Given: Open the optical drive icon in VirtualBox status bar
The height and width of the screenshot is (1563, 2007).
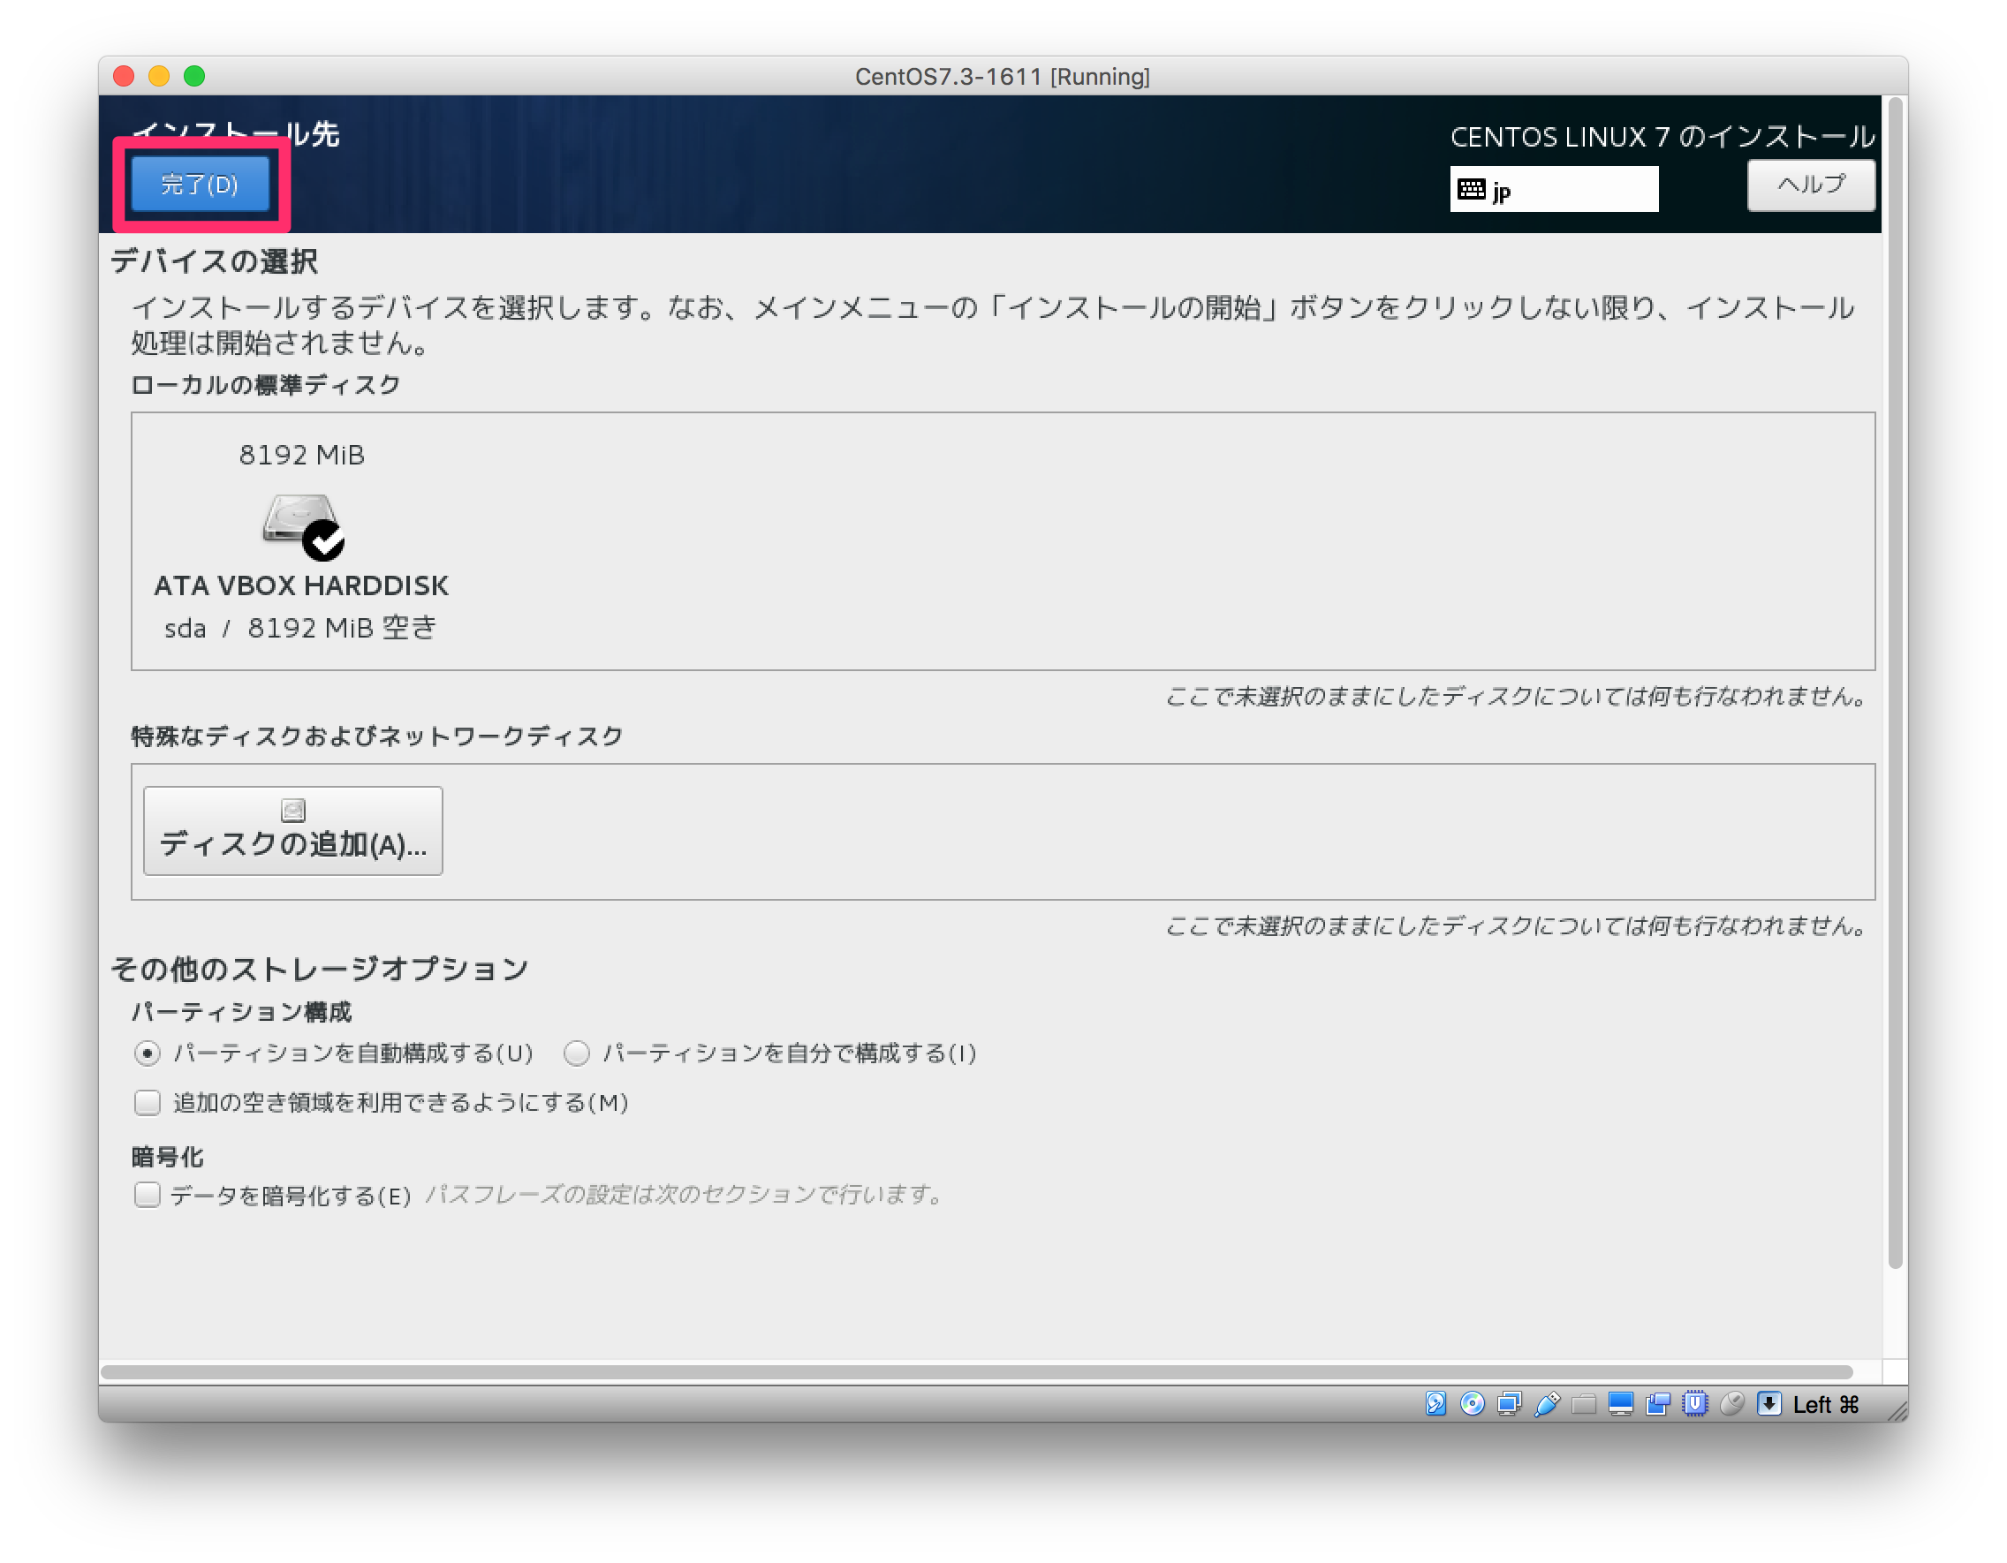Looking at the screenshot, I should (1473, 1403).
